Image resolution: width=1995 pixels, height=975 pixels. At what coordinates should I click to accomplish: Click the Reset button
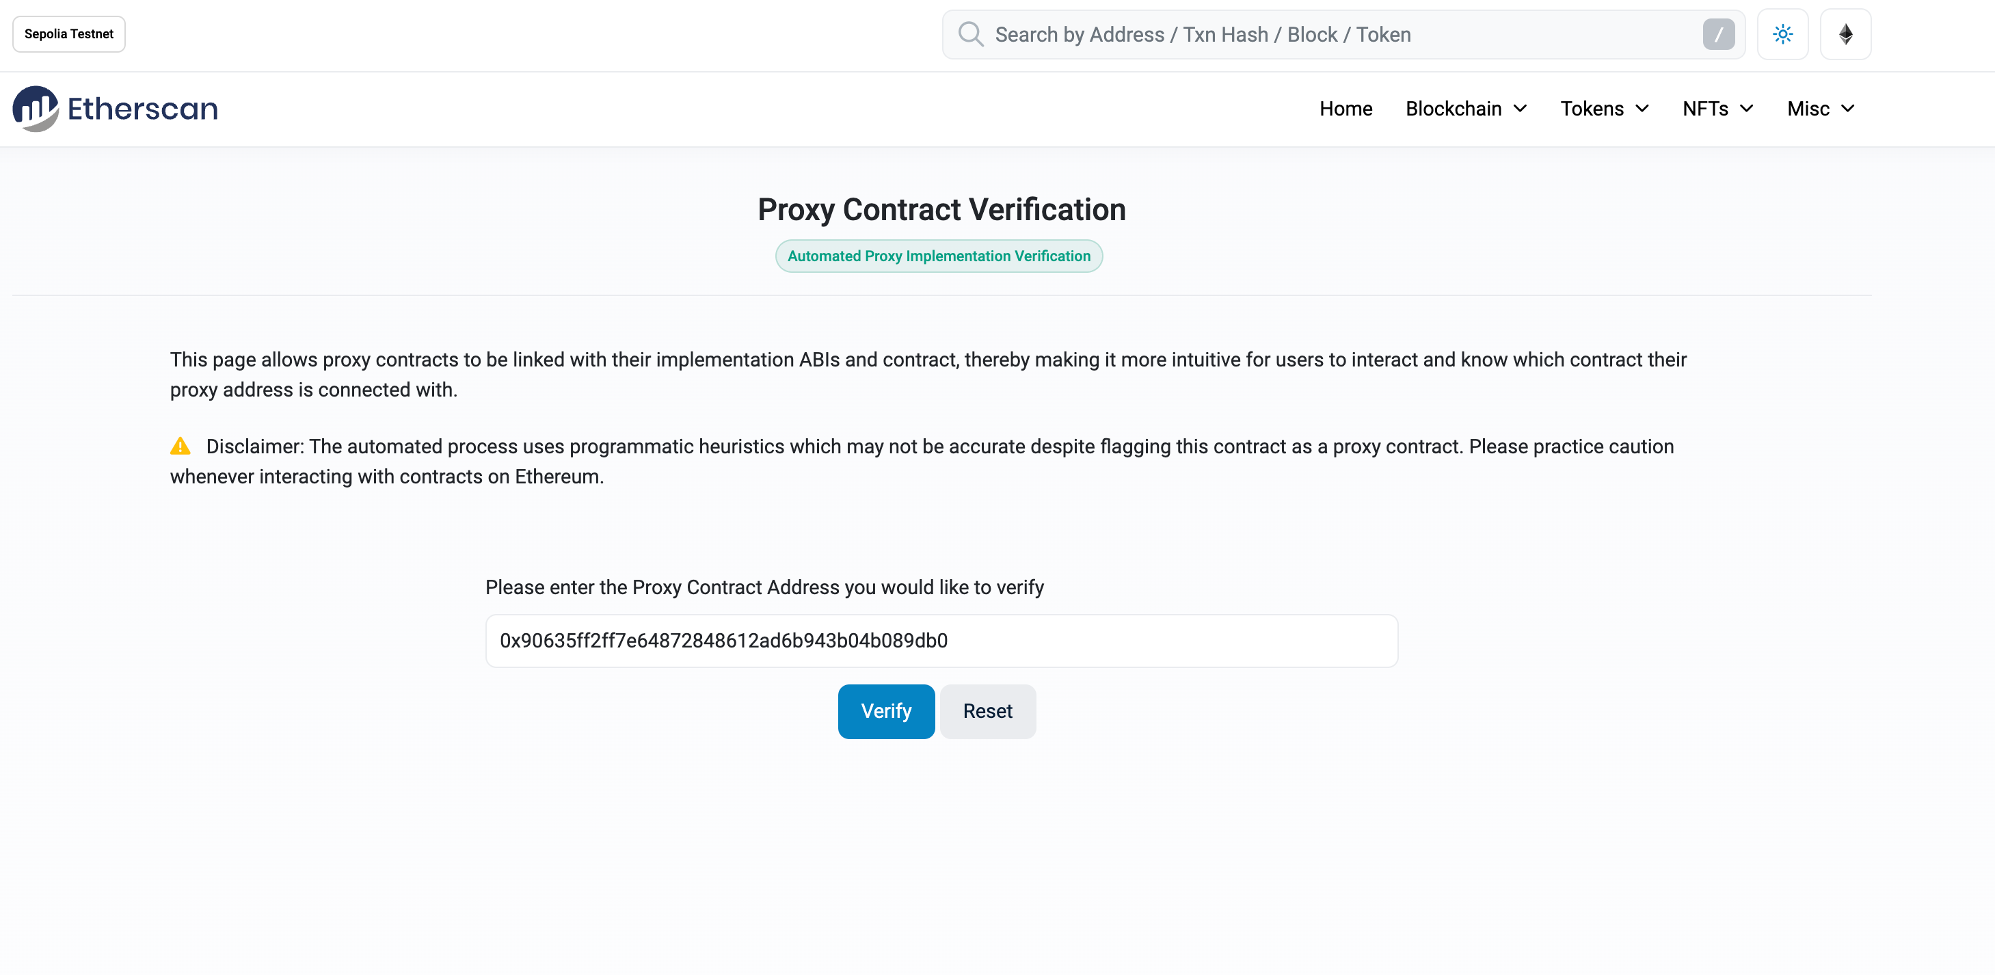(987, 711)
